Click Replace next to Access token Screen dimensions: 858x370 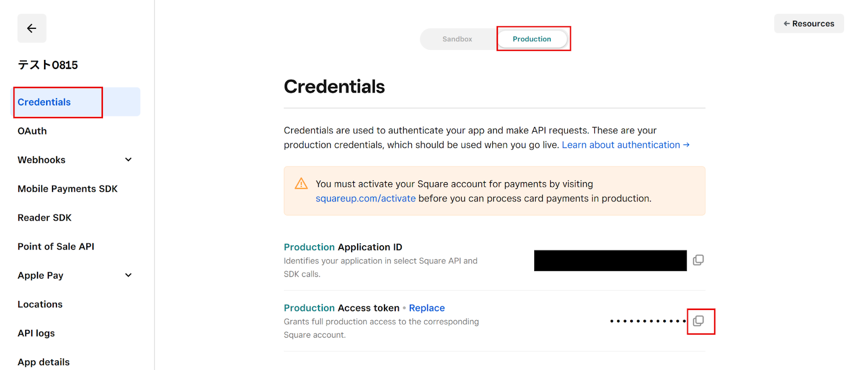pos(427,308)
